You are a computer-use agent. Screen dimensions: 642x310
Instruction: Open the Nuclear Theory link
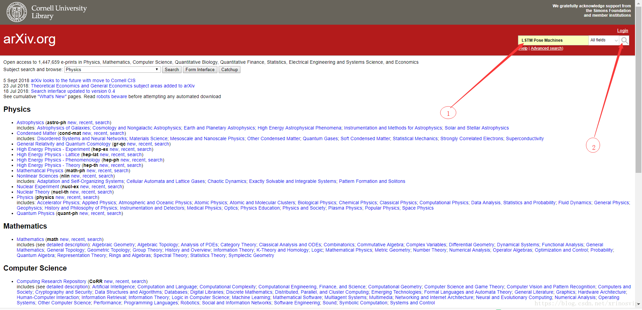(33, 192)
